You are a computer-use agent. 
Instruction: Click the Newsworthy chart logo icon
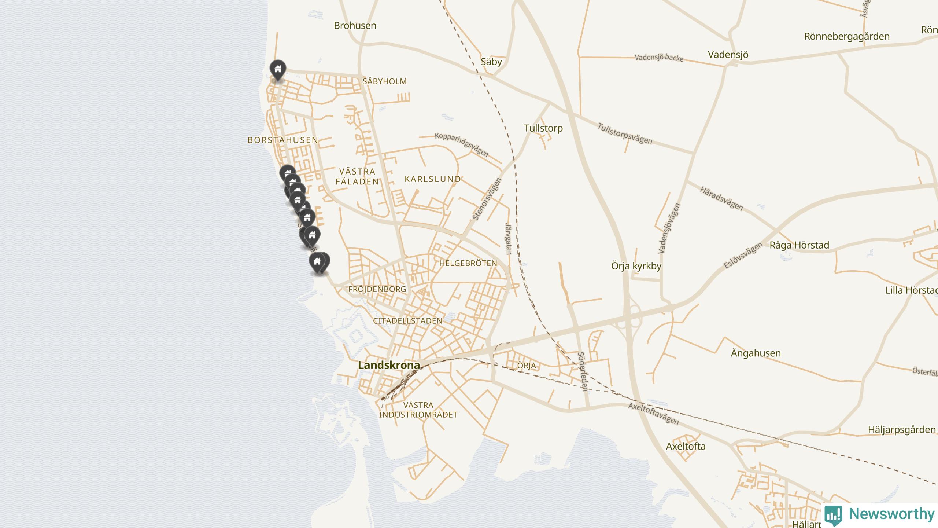833,515
